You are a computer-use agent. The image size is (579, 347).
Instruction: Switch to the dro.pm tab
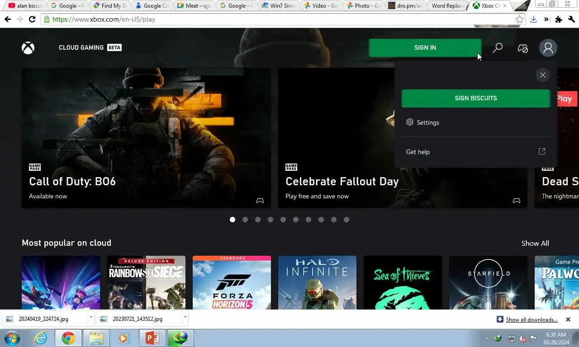click(406, 6)
